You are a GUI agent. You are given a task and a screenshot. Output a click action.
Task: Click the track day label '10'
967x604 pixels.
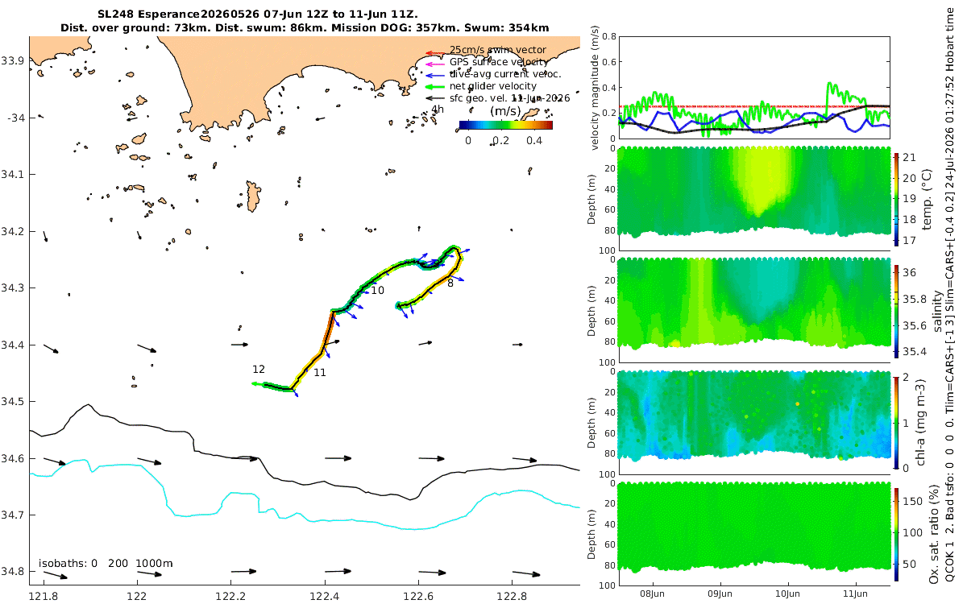click(377, 290)
